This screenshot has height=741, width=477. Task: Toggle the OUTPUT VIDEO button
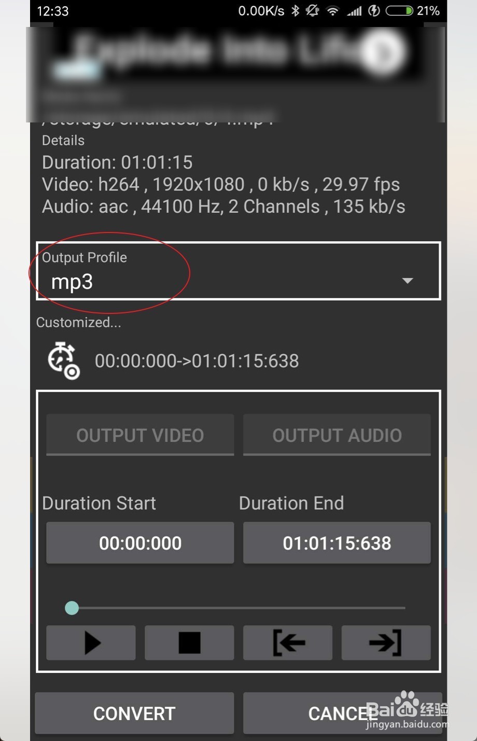click(x=140, y=435)
